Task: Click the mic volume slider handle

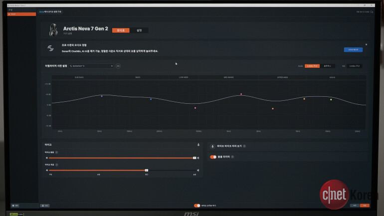Action: tap(194, 158)
